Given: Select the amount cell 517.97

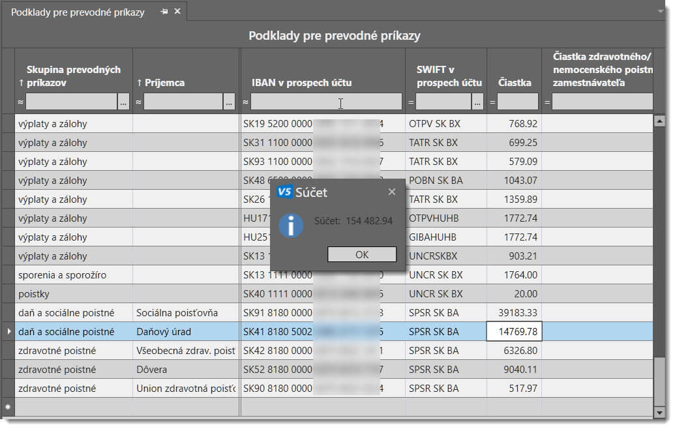Looking at the screenshot, I should point(514,389).
